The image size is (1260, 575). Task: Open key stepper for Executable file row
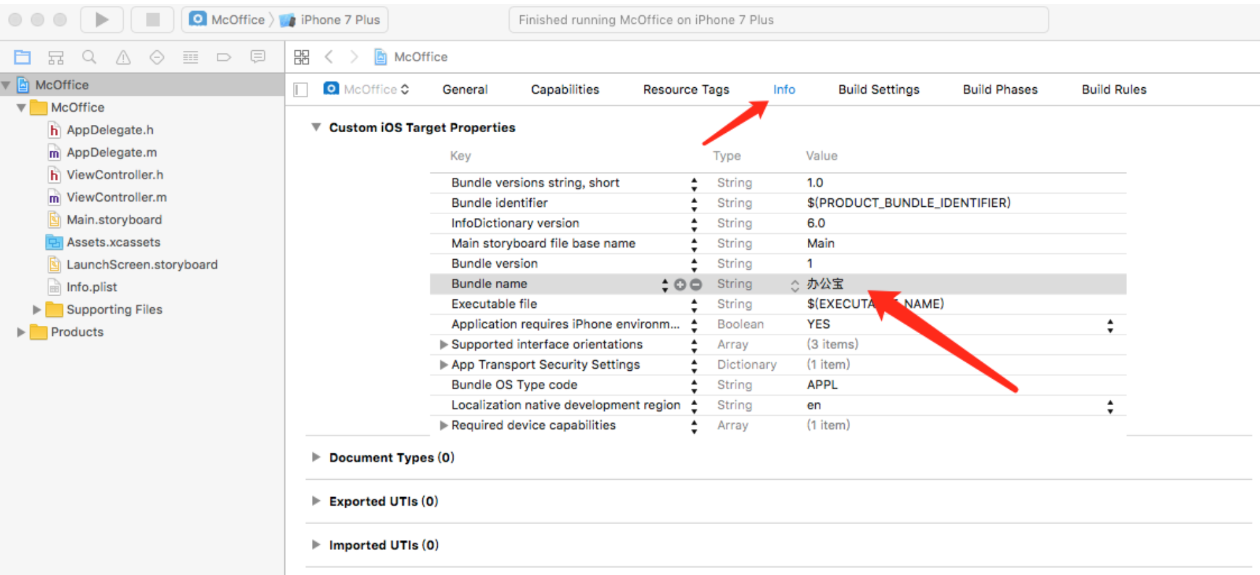[x=694, y=305]
